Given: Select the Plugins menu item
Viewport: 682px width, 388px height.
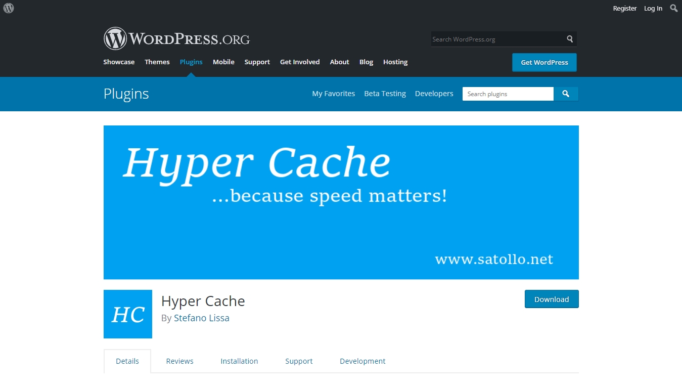Looking at the screenshot, I should click(x=191, y=62).
